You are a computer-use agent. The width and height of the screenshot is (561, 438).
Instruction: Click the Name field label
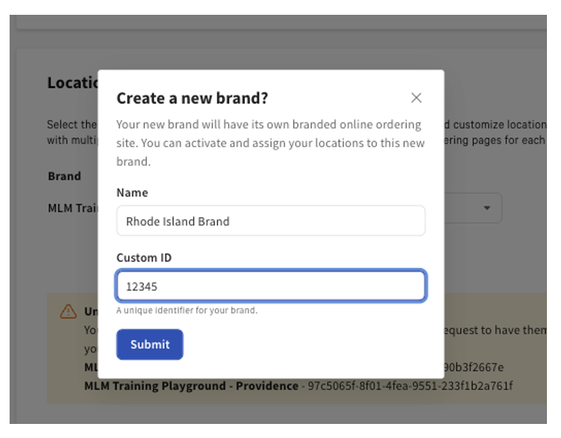point(132,192)
